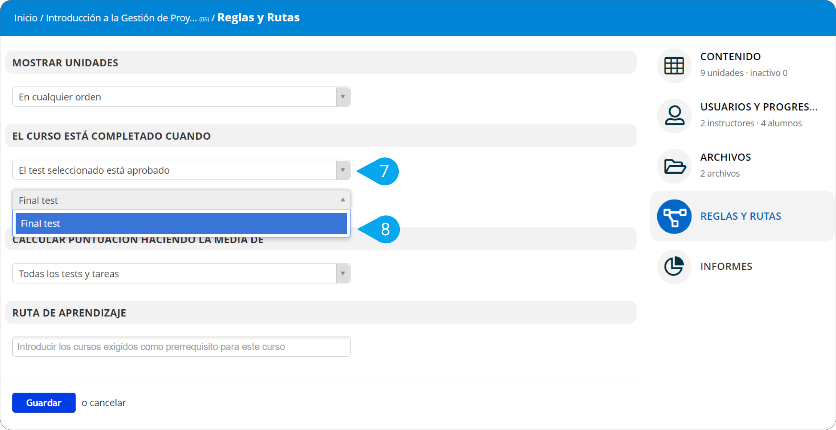Image resolution: width=836 pixels, height=430 pixels.
Task: Open 'El test seleccionado está aprobado' dropdown arrow
Action: pos(342,170)
